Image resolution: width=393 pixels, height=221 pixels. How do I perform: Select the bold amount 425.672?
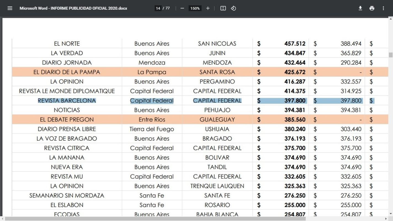pyautogui.click(x=295, y=72)
